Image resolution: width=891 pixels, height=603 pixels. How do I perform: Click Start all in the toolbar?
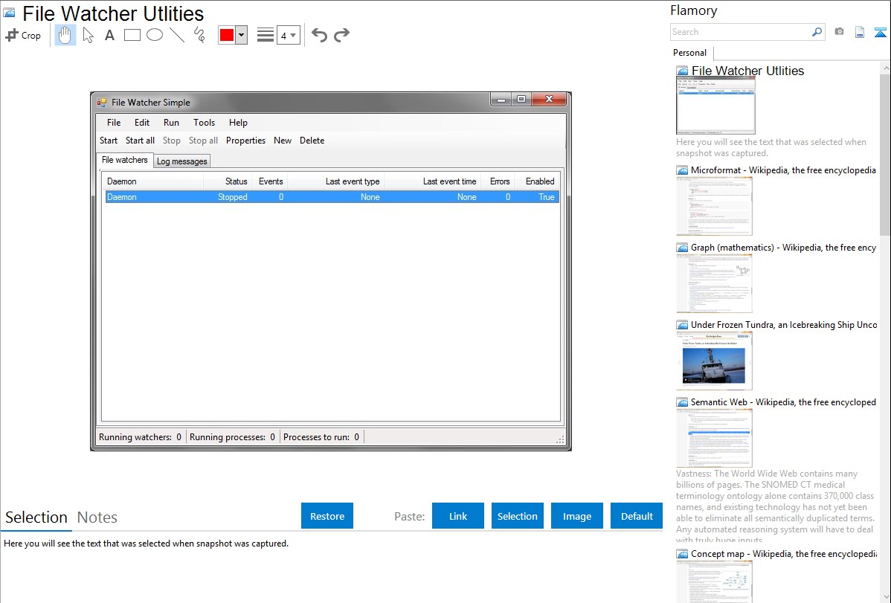coord(140,141)
